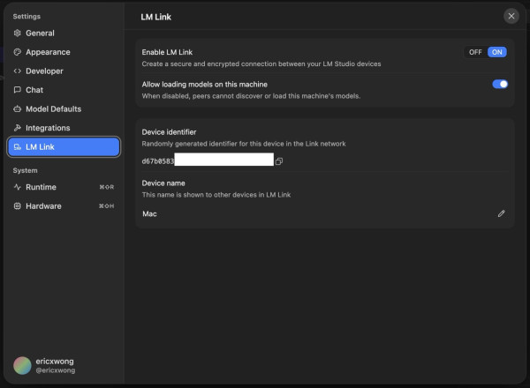Screen dimensions: 530x388
Task: Click the Allow loading models label
Action: click(205, 85)
